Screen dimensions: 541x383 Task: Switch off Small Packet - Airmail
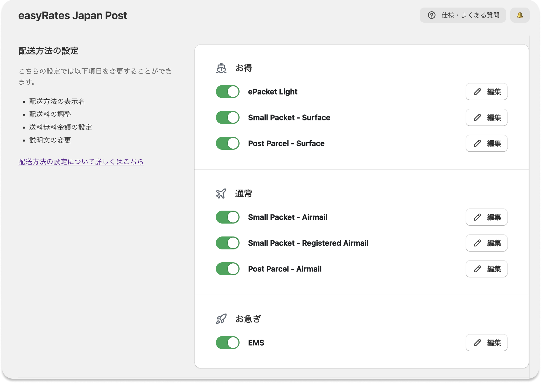pos(228,217)
